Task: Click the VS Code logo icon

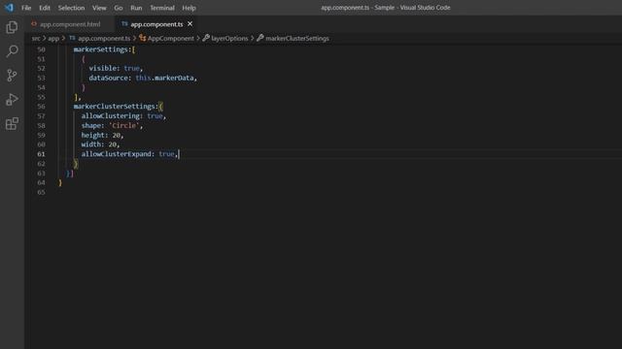Action: tap(9, 8)
